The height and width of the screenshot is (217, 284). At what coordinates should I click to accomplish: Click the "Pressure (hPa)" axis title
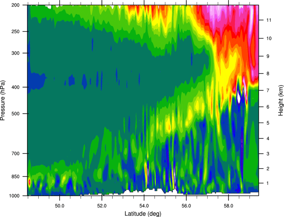[x=3, y=100]
